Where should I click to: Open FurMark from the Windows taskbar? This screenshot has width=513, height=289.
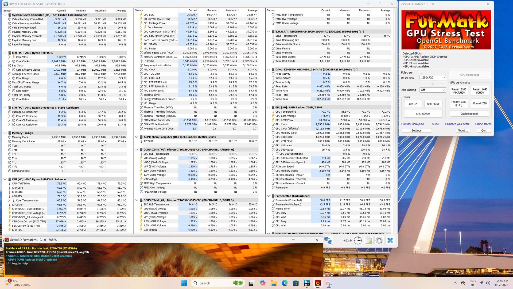318,283
